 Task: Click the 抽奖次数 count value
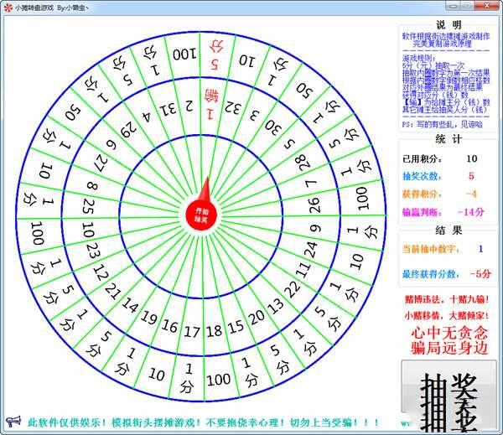point(471,176)
